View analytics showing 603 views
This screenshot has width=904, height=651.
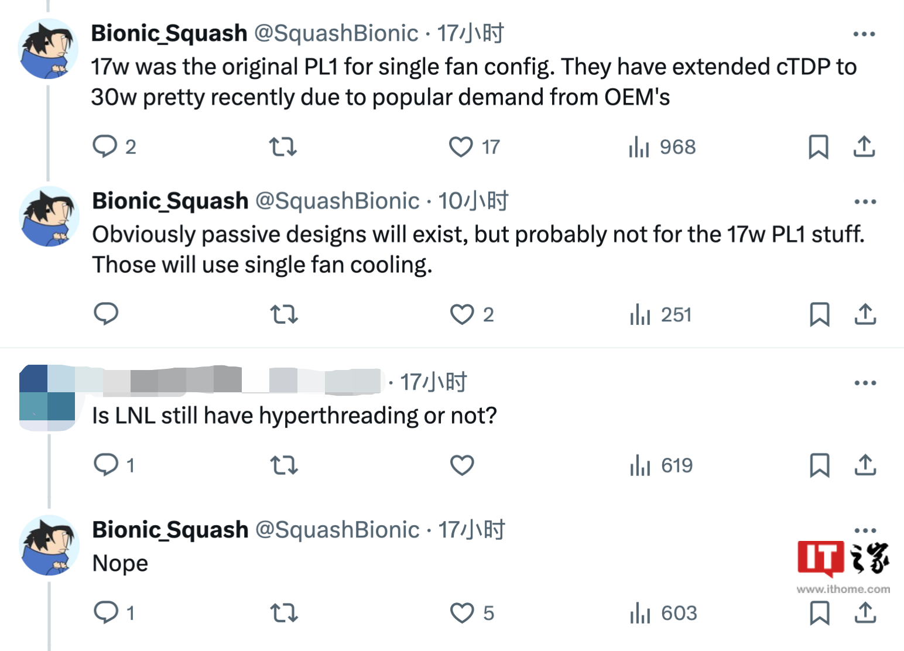[663, 613]
